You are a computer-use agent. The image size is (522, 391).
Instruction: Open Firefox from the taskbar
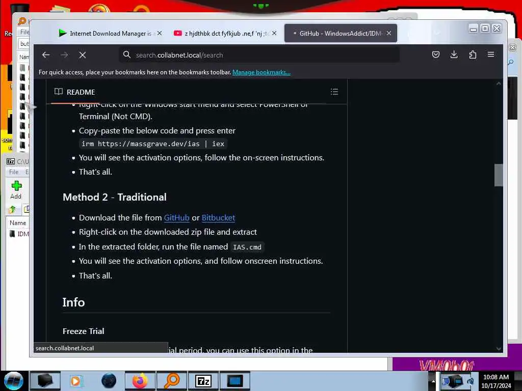pos(140,381)
